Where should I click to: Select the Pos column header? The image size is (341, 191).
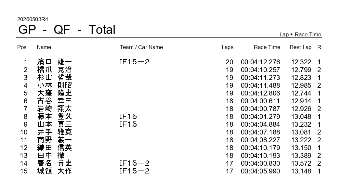(22, 47)
